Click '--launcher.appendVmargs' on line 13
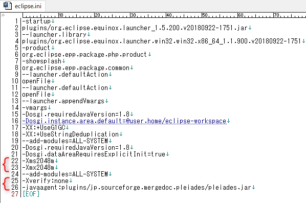Viewport: 306px width, 203px height. [63, 101]
